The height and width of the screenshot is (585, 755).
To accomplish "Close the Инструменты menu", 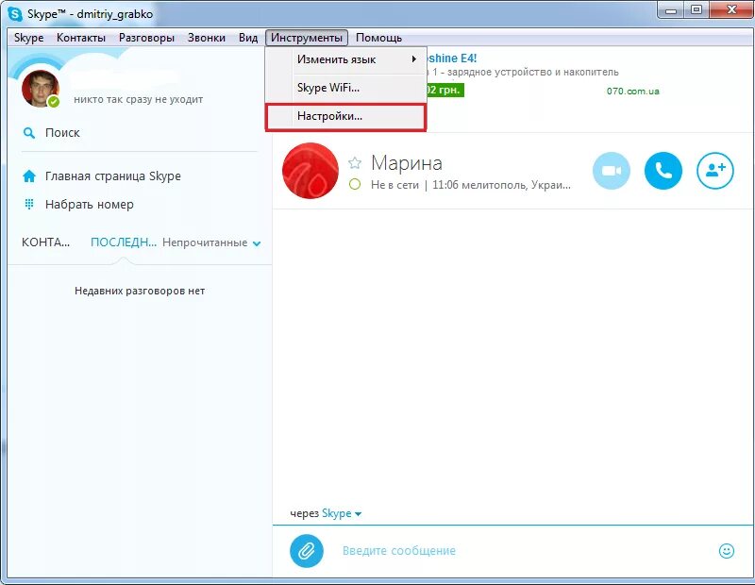I will tap(306, 38).
